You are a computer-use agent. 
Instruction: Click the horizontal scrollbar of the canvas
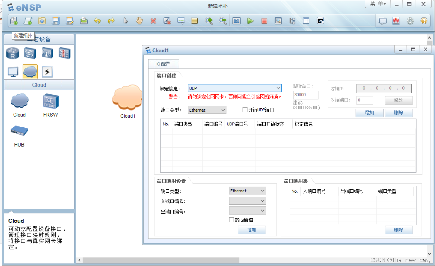161,260
